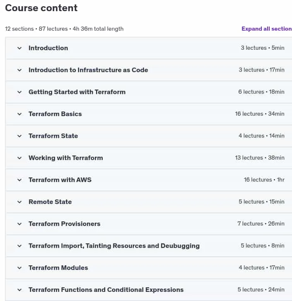292x301 pixels.
Task: Click chevron beside Getting Started with Terraform
Action: pyautogui.click(x=19, y=92)
